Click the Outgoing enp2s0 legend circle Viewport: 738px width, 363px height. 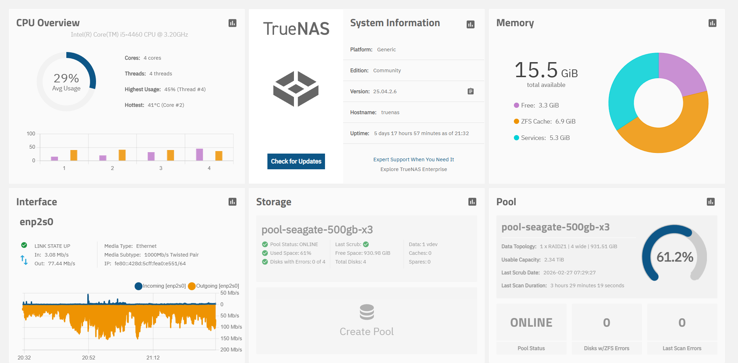(192, 286)
